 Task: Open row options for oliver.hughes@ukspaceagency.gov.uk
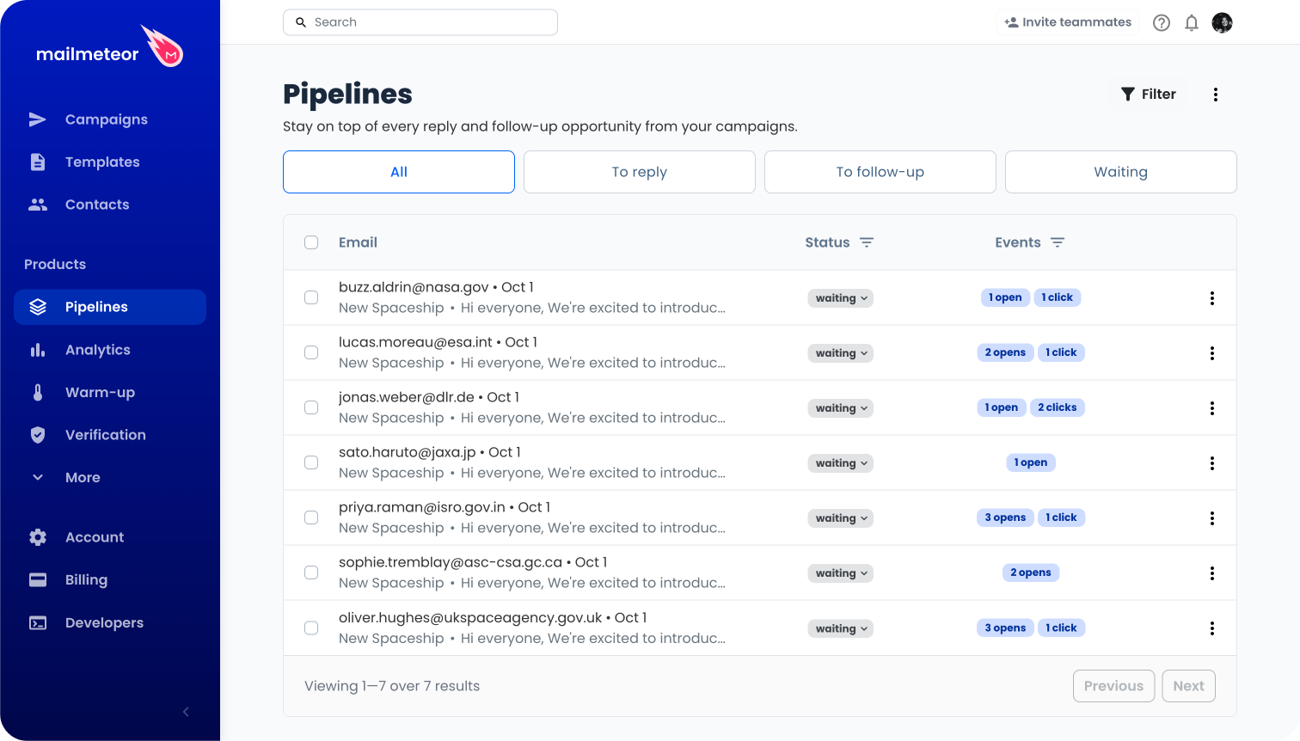point(1212,628)
